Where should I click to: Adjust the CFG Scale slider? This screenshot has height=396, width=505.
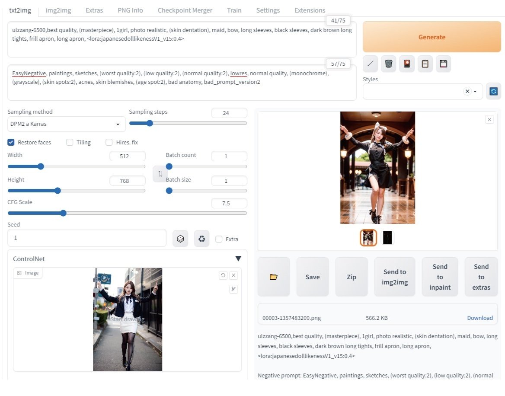pyautogui.click(x=127, y=213)
